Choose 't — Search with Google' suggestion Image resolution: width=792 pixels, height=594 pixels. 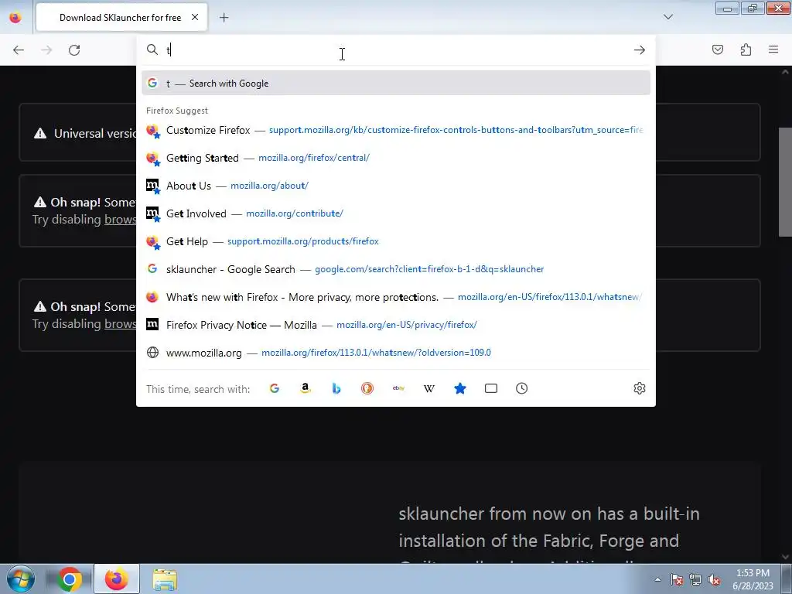click(x=396, y=84)
